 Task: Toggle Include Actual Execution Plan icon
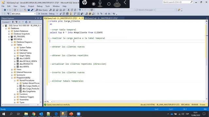tap(75, 14)
